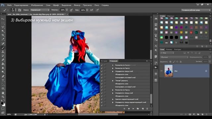Screen dimensions: 212x119
Task: Add a layer mask in Layers panel
Action: 190,114
